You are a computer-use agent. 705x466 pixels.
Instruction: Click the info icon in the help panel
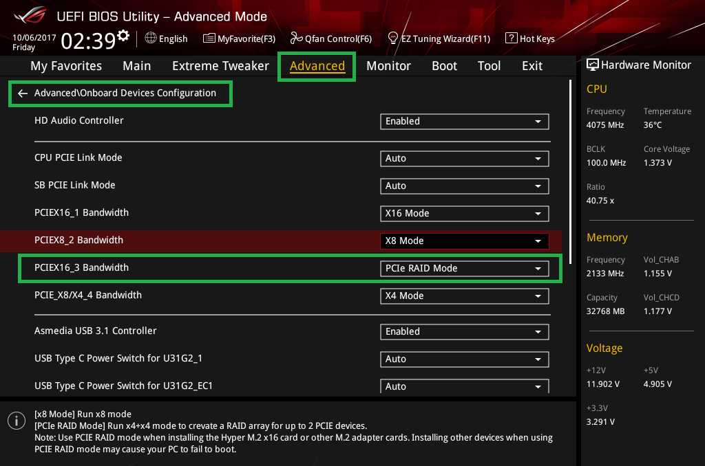pyautogui.click(x=17, y=421)
